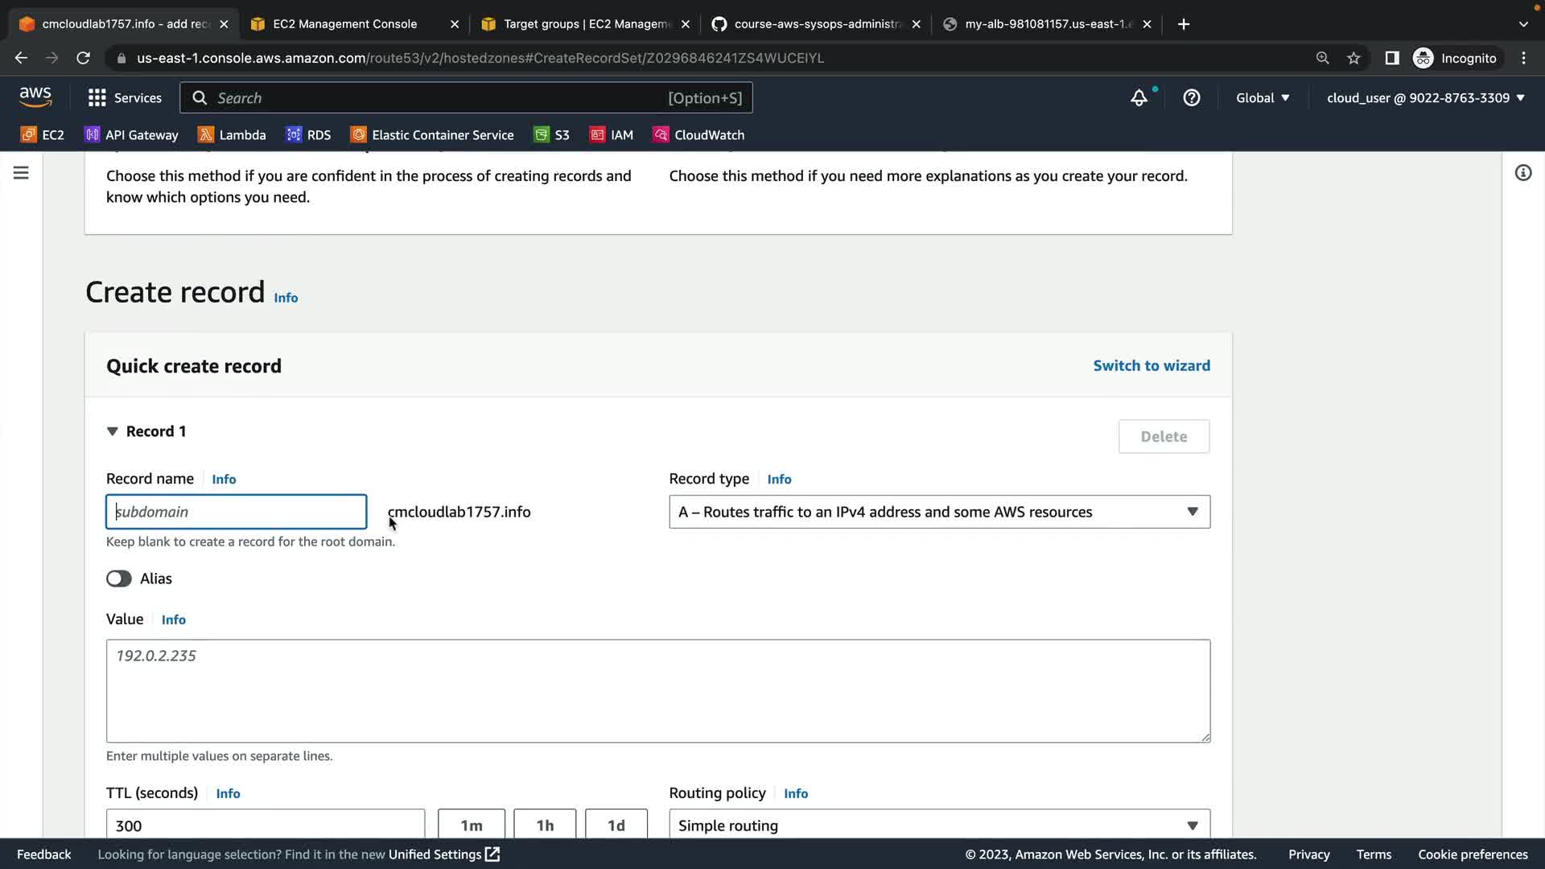Open the Routing policy dropdown
The height and width of the screenshot is (869, 1545).
(x=939, y=826)
